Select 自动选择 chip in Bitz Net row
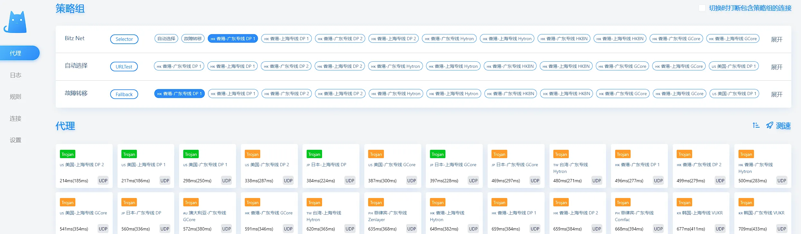This screenshot has width=801, height=234. pos(166,39)
